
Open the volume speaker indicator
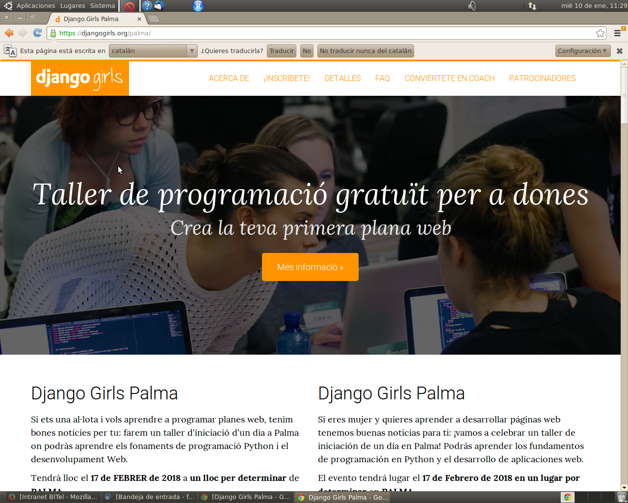click(471, 6)
